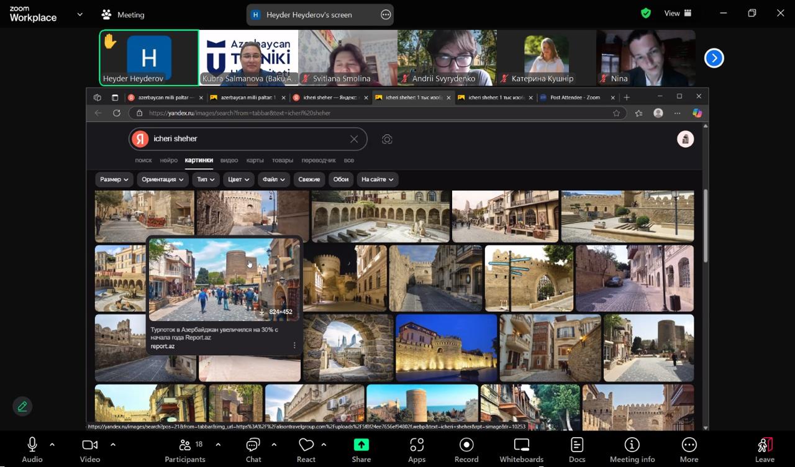Image resolution: width=795 pixels, height=467 pixels.
Task: Expand the audio options arrow
Action: click(x=52, y=445)
